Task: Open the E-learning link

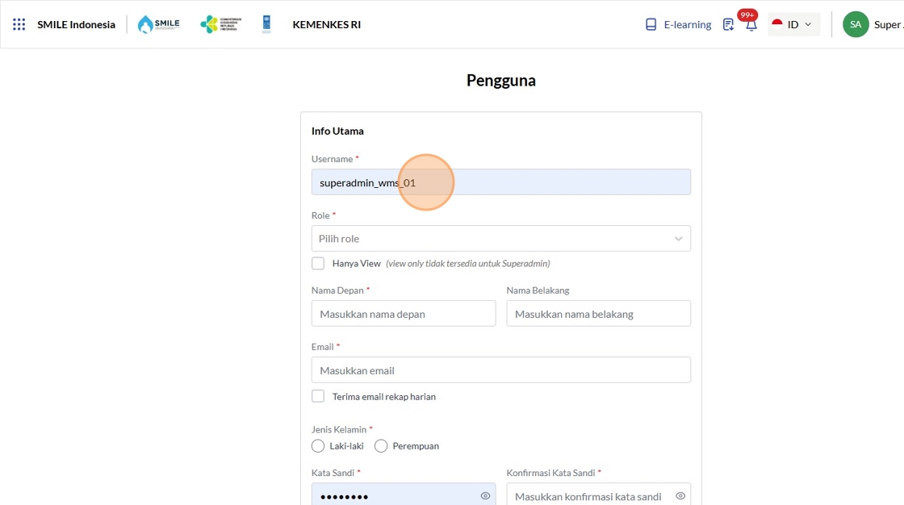Action: [x=687, y=24]
